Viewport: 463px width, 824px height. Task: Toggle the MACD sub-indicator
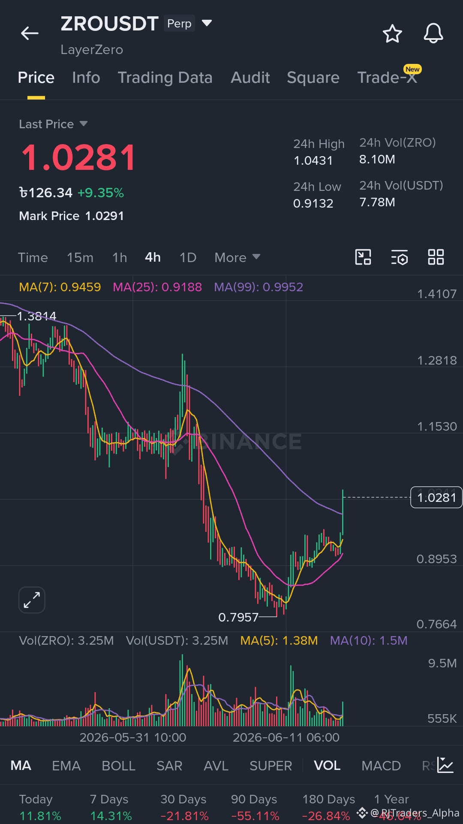pos(381,765)
